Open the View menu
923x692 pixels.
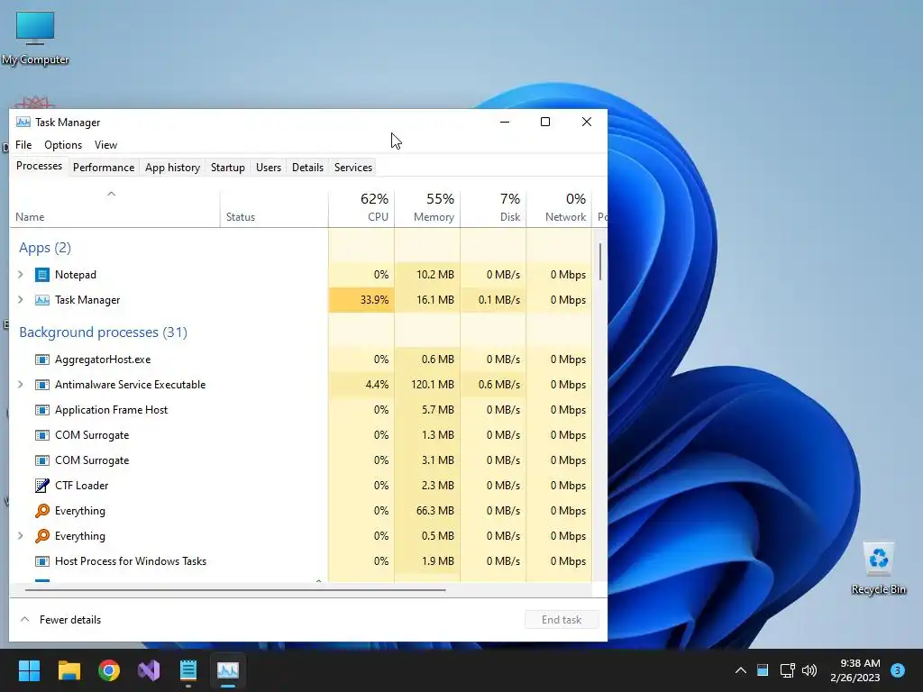(x=106, y=145)
